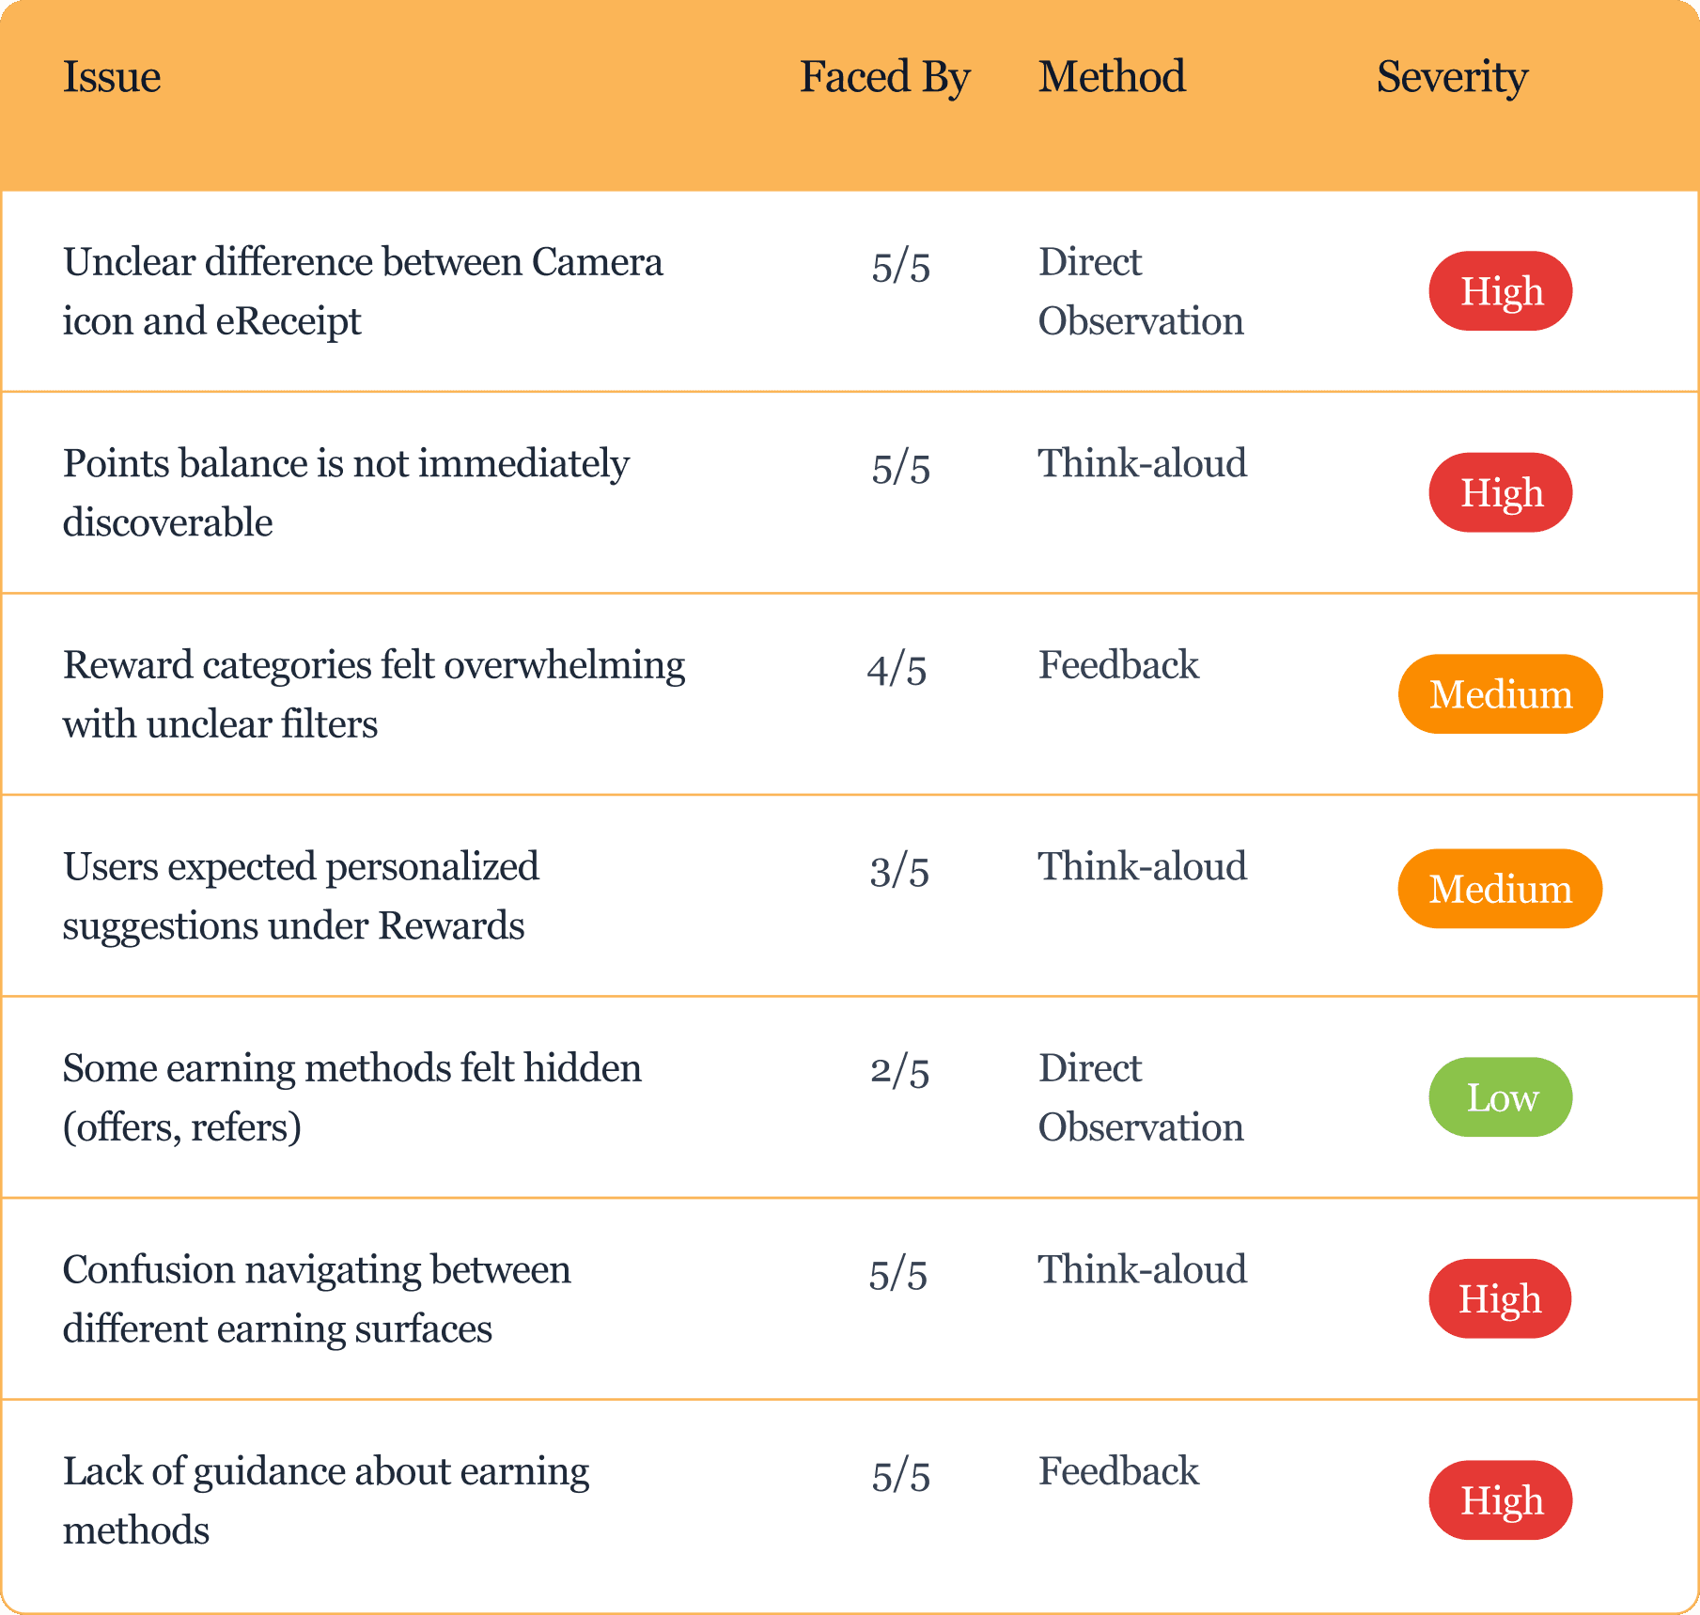The image size is (1700, 1615).
Task: Click the 4/5 Faced By value
Action: point(897,670)
